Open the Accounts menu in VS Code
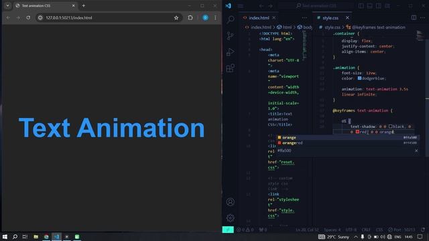This screenshot has height=241, width=429. [231, 202]
